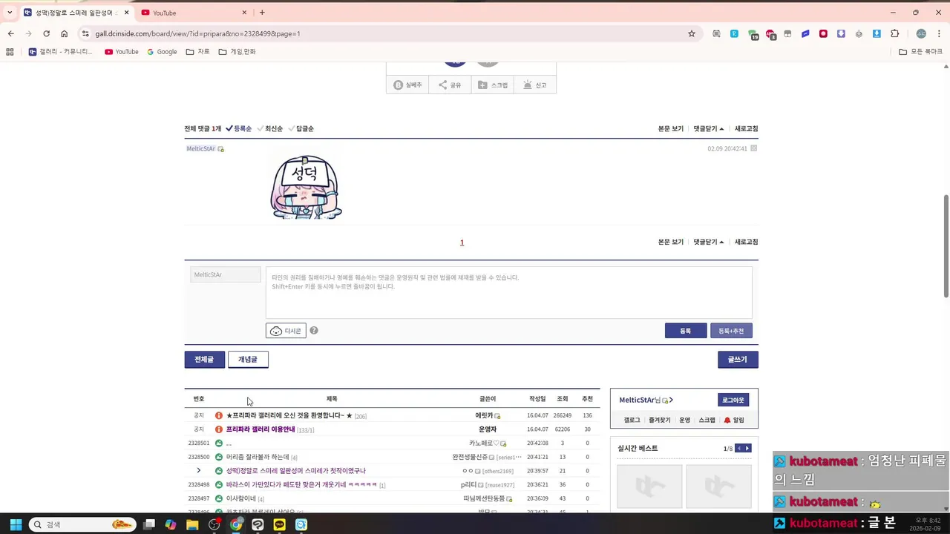The height and width of the screenshot is (534, 950).
Task: Click the address bar URL
Action: click(197, 33)
